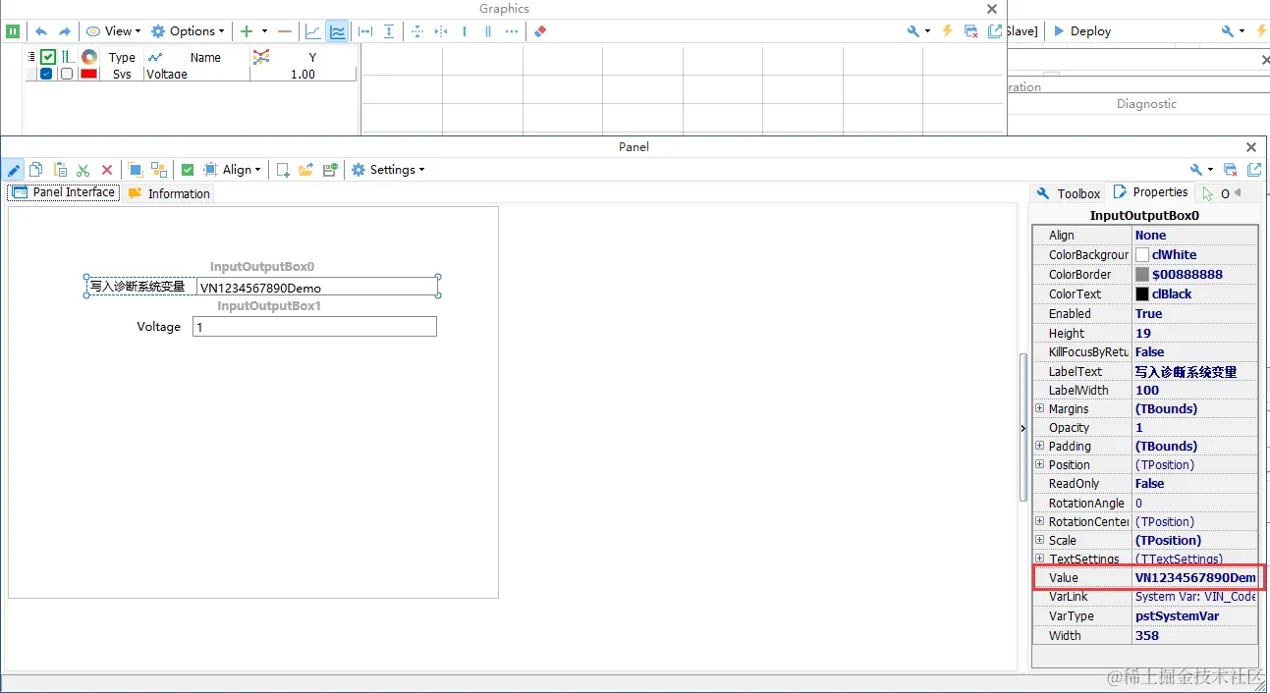Screen dimensions: 1270x693
Task: Switch to the Panel Interface tab
Action: 64,192
